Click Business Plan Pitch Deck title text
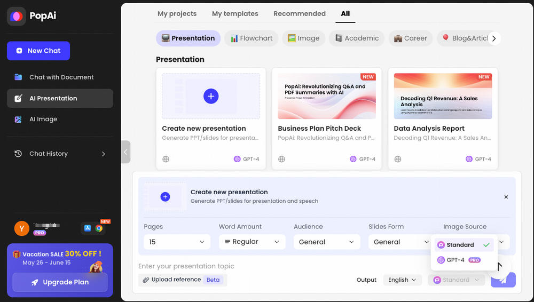 tap(319, 129)
